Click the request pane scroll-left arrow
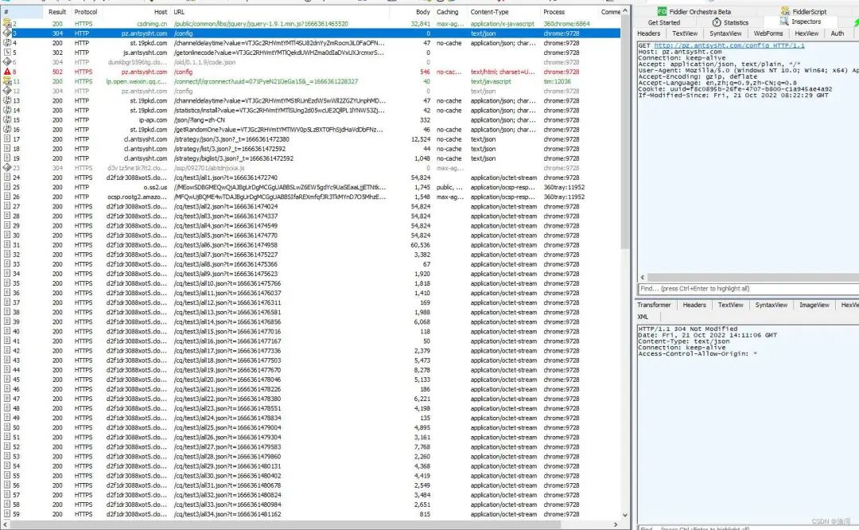The image size is (859, 530). pos(643,277)
